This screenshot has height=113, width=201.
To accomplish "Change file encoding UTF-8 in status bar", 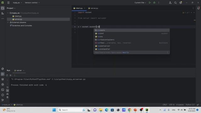I will point(172,105).
